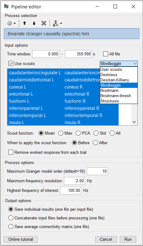
Task: Click the Run button
Action: click(128, 239)
